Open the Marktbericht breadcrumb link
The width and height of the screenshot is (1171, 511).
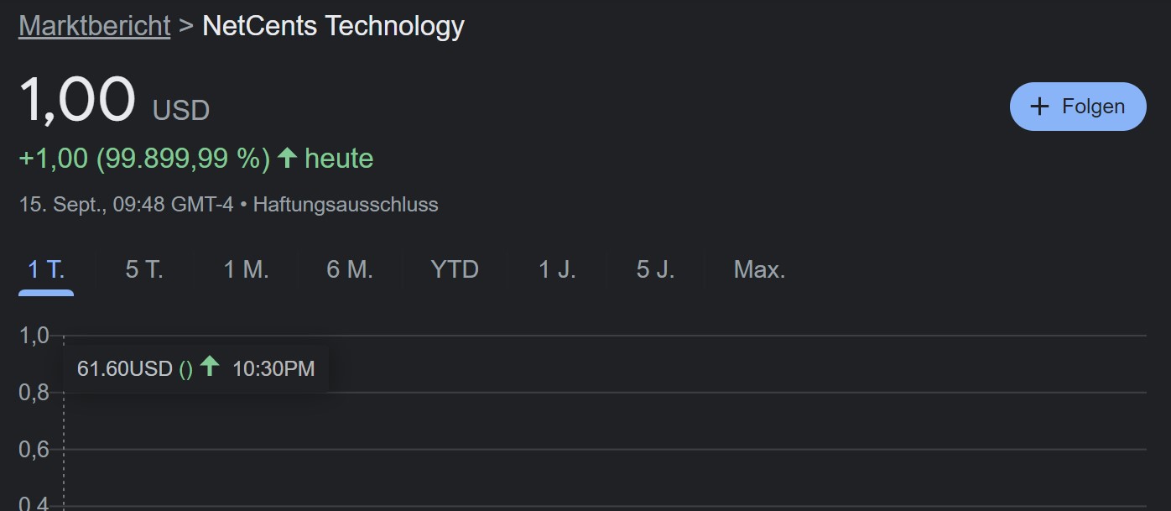[x=94, y=26]
